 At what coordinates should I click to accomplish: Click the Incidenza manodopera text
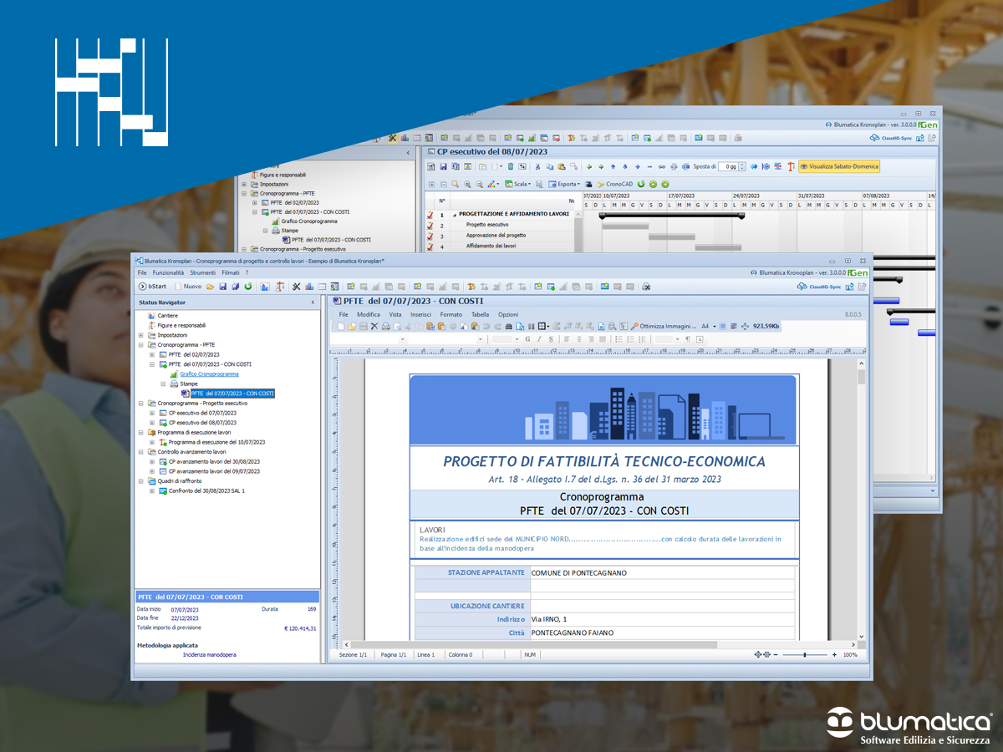[209, 655]
